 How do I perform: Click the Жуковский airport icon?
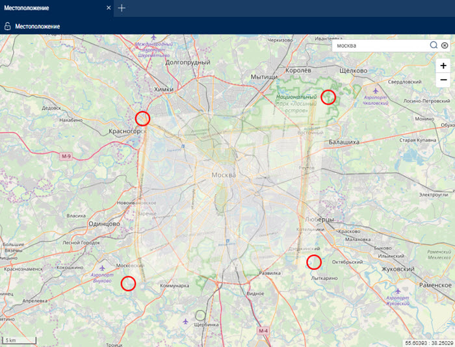point(398,291)
